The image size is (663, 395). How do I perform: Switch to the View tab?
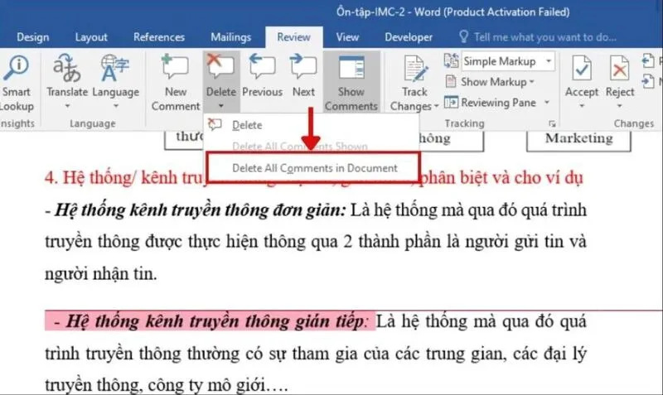[x=347, y=37]
